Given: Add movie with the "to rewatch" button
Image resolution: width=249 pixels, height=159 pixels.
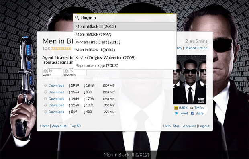Looking at the screenshot, I should (75, 73).
